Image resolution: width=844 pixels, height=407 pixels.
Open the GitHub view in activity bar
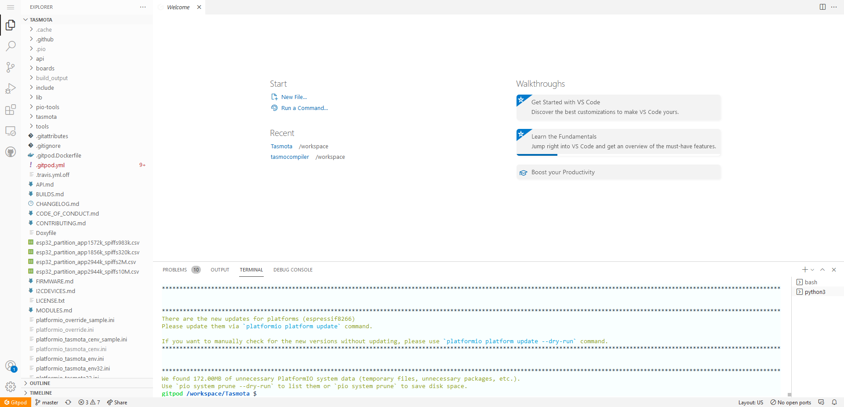pyautogui.click(x=11, y=152)
